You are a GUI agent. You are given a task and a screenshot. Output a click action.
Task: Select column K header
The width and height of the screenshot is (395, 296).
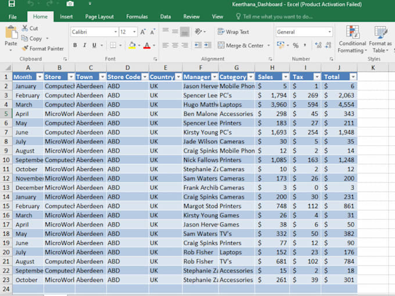point(372,67)
